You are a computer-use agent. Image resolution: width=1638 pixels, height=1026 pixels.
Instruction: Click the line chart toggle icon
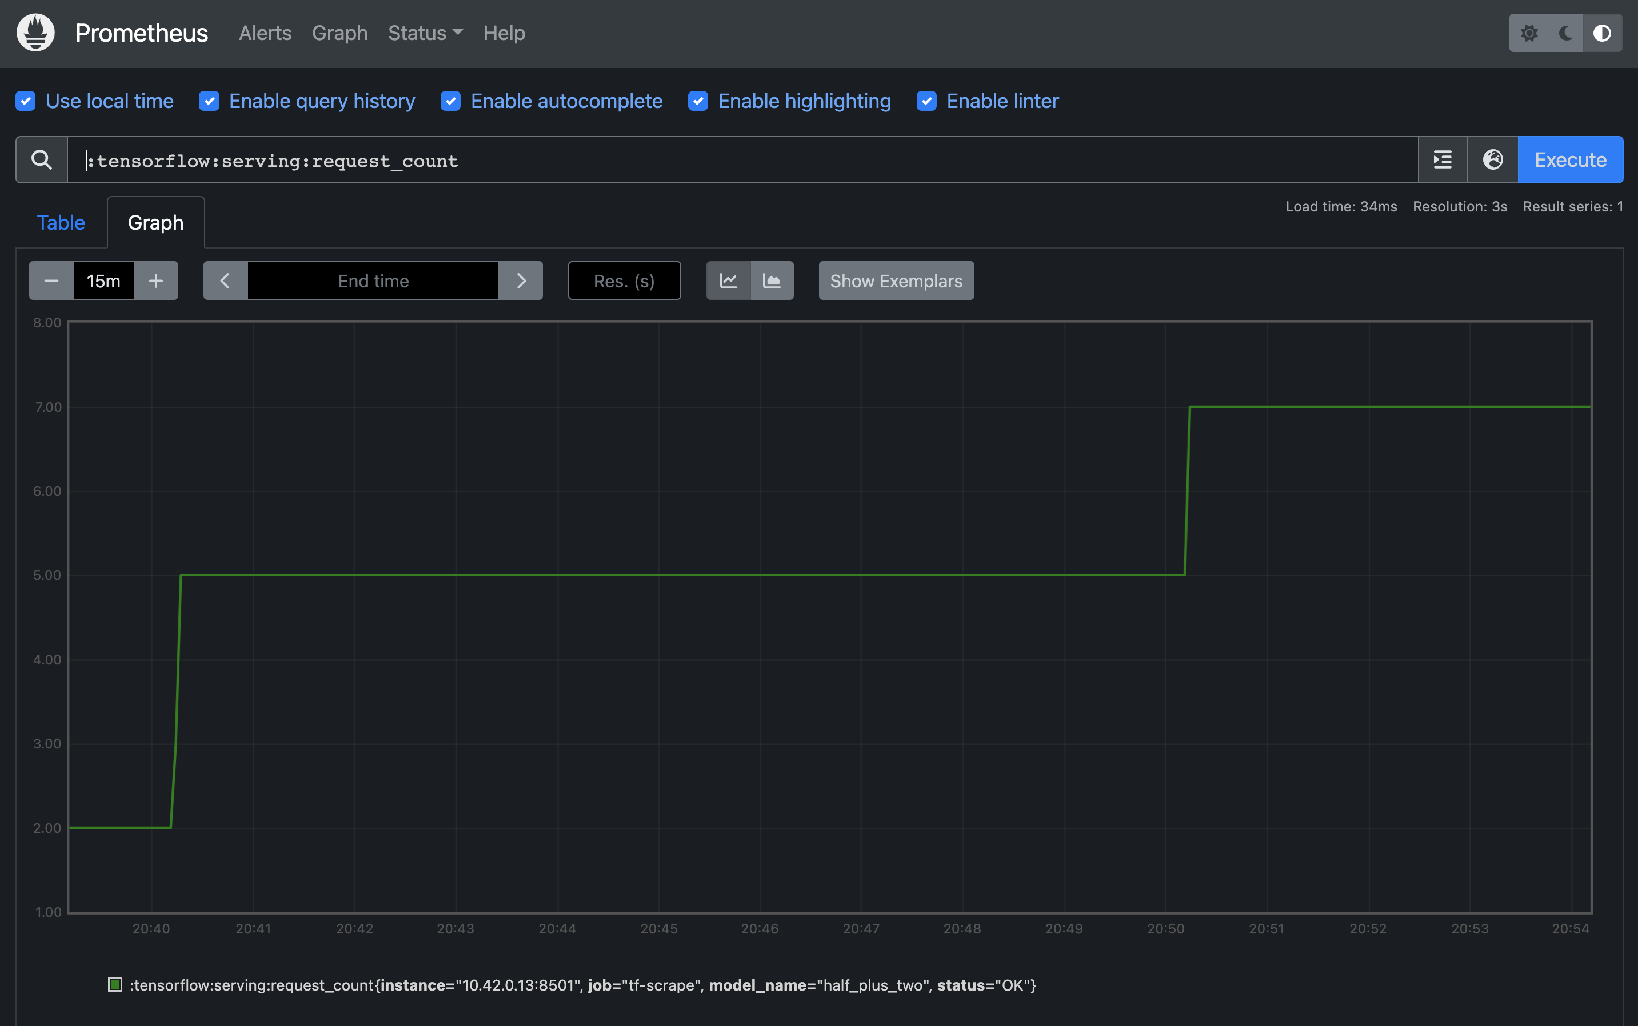point(729,280)
